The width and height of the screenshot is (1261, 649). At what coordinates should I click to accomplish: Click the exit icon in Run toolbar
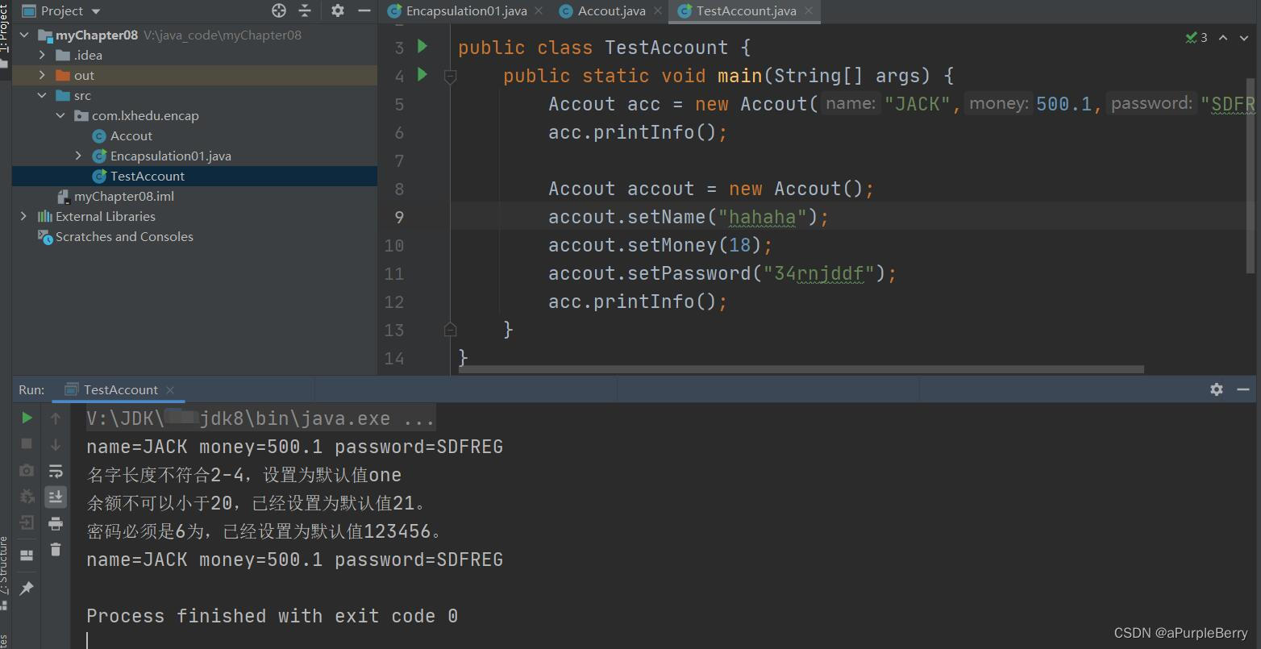[x=27, y=523]
